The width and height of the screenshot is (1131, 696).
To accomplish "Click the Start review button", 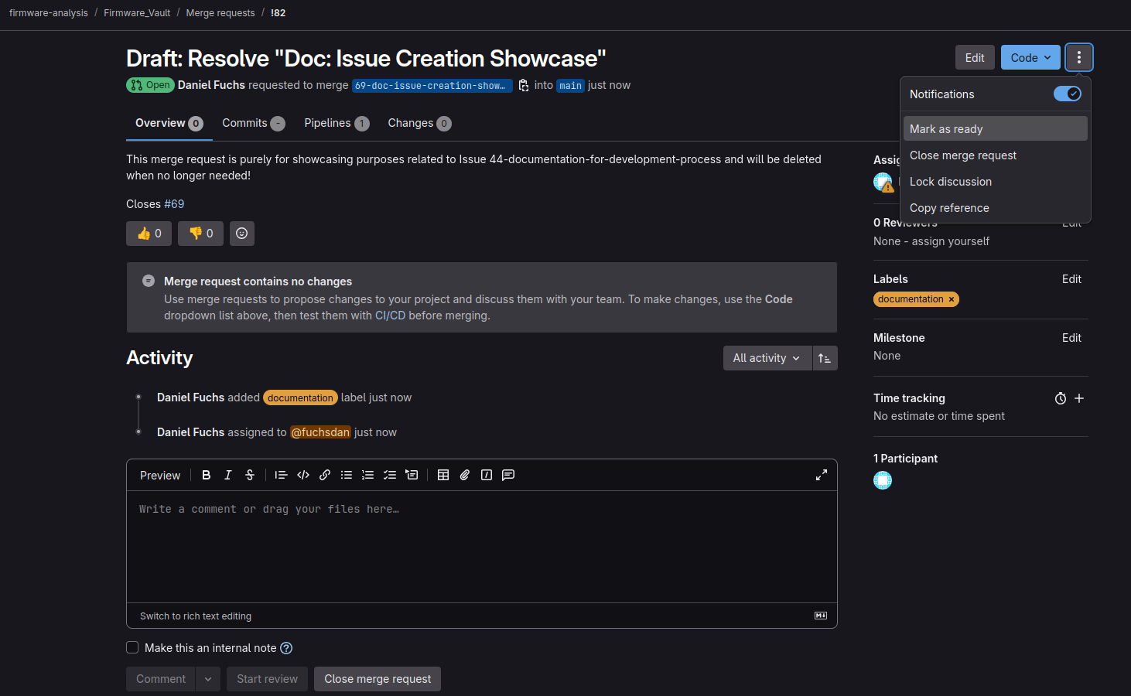I will [x=267, y=679].
